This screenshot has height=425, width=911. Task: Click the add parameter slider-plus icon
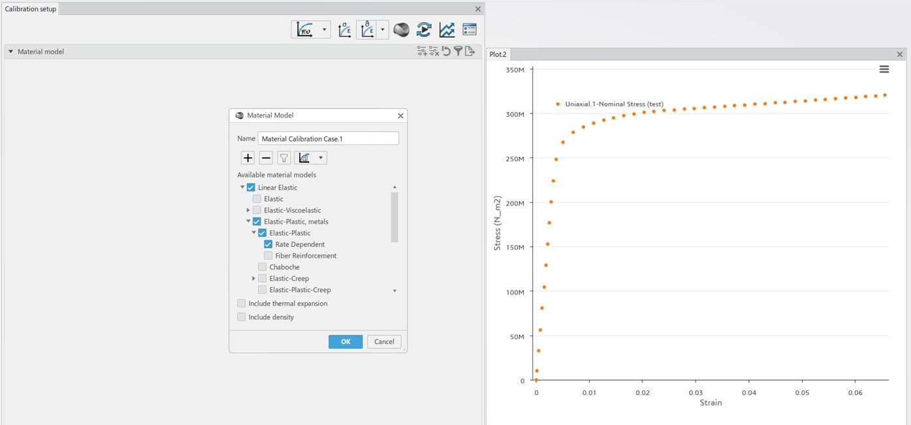coord(422,51)
